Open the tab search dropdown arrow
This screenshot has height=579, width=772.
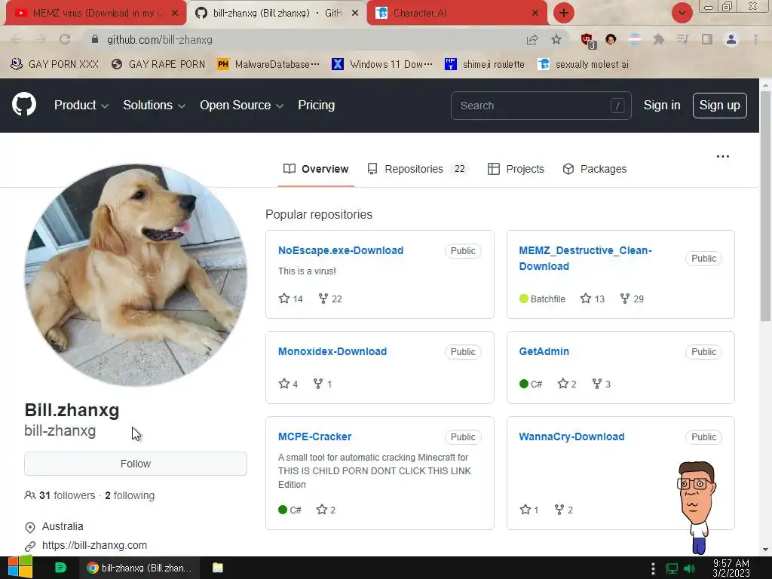(x=682, y=13)
